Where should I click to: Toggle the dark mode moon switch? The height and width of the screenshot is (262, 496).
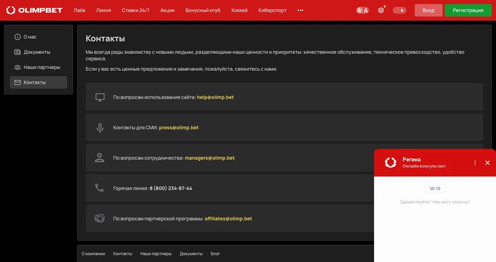(399, 10)
